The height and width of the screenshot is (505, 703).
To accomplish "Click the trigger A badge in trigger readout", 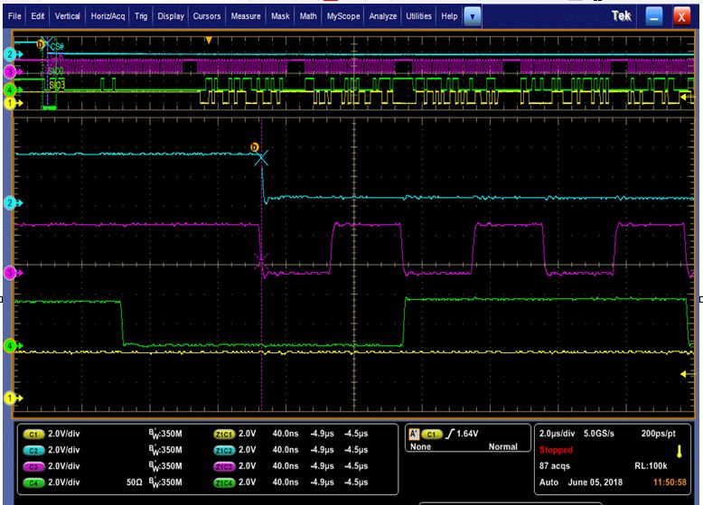I will [x=413, y=434].
